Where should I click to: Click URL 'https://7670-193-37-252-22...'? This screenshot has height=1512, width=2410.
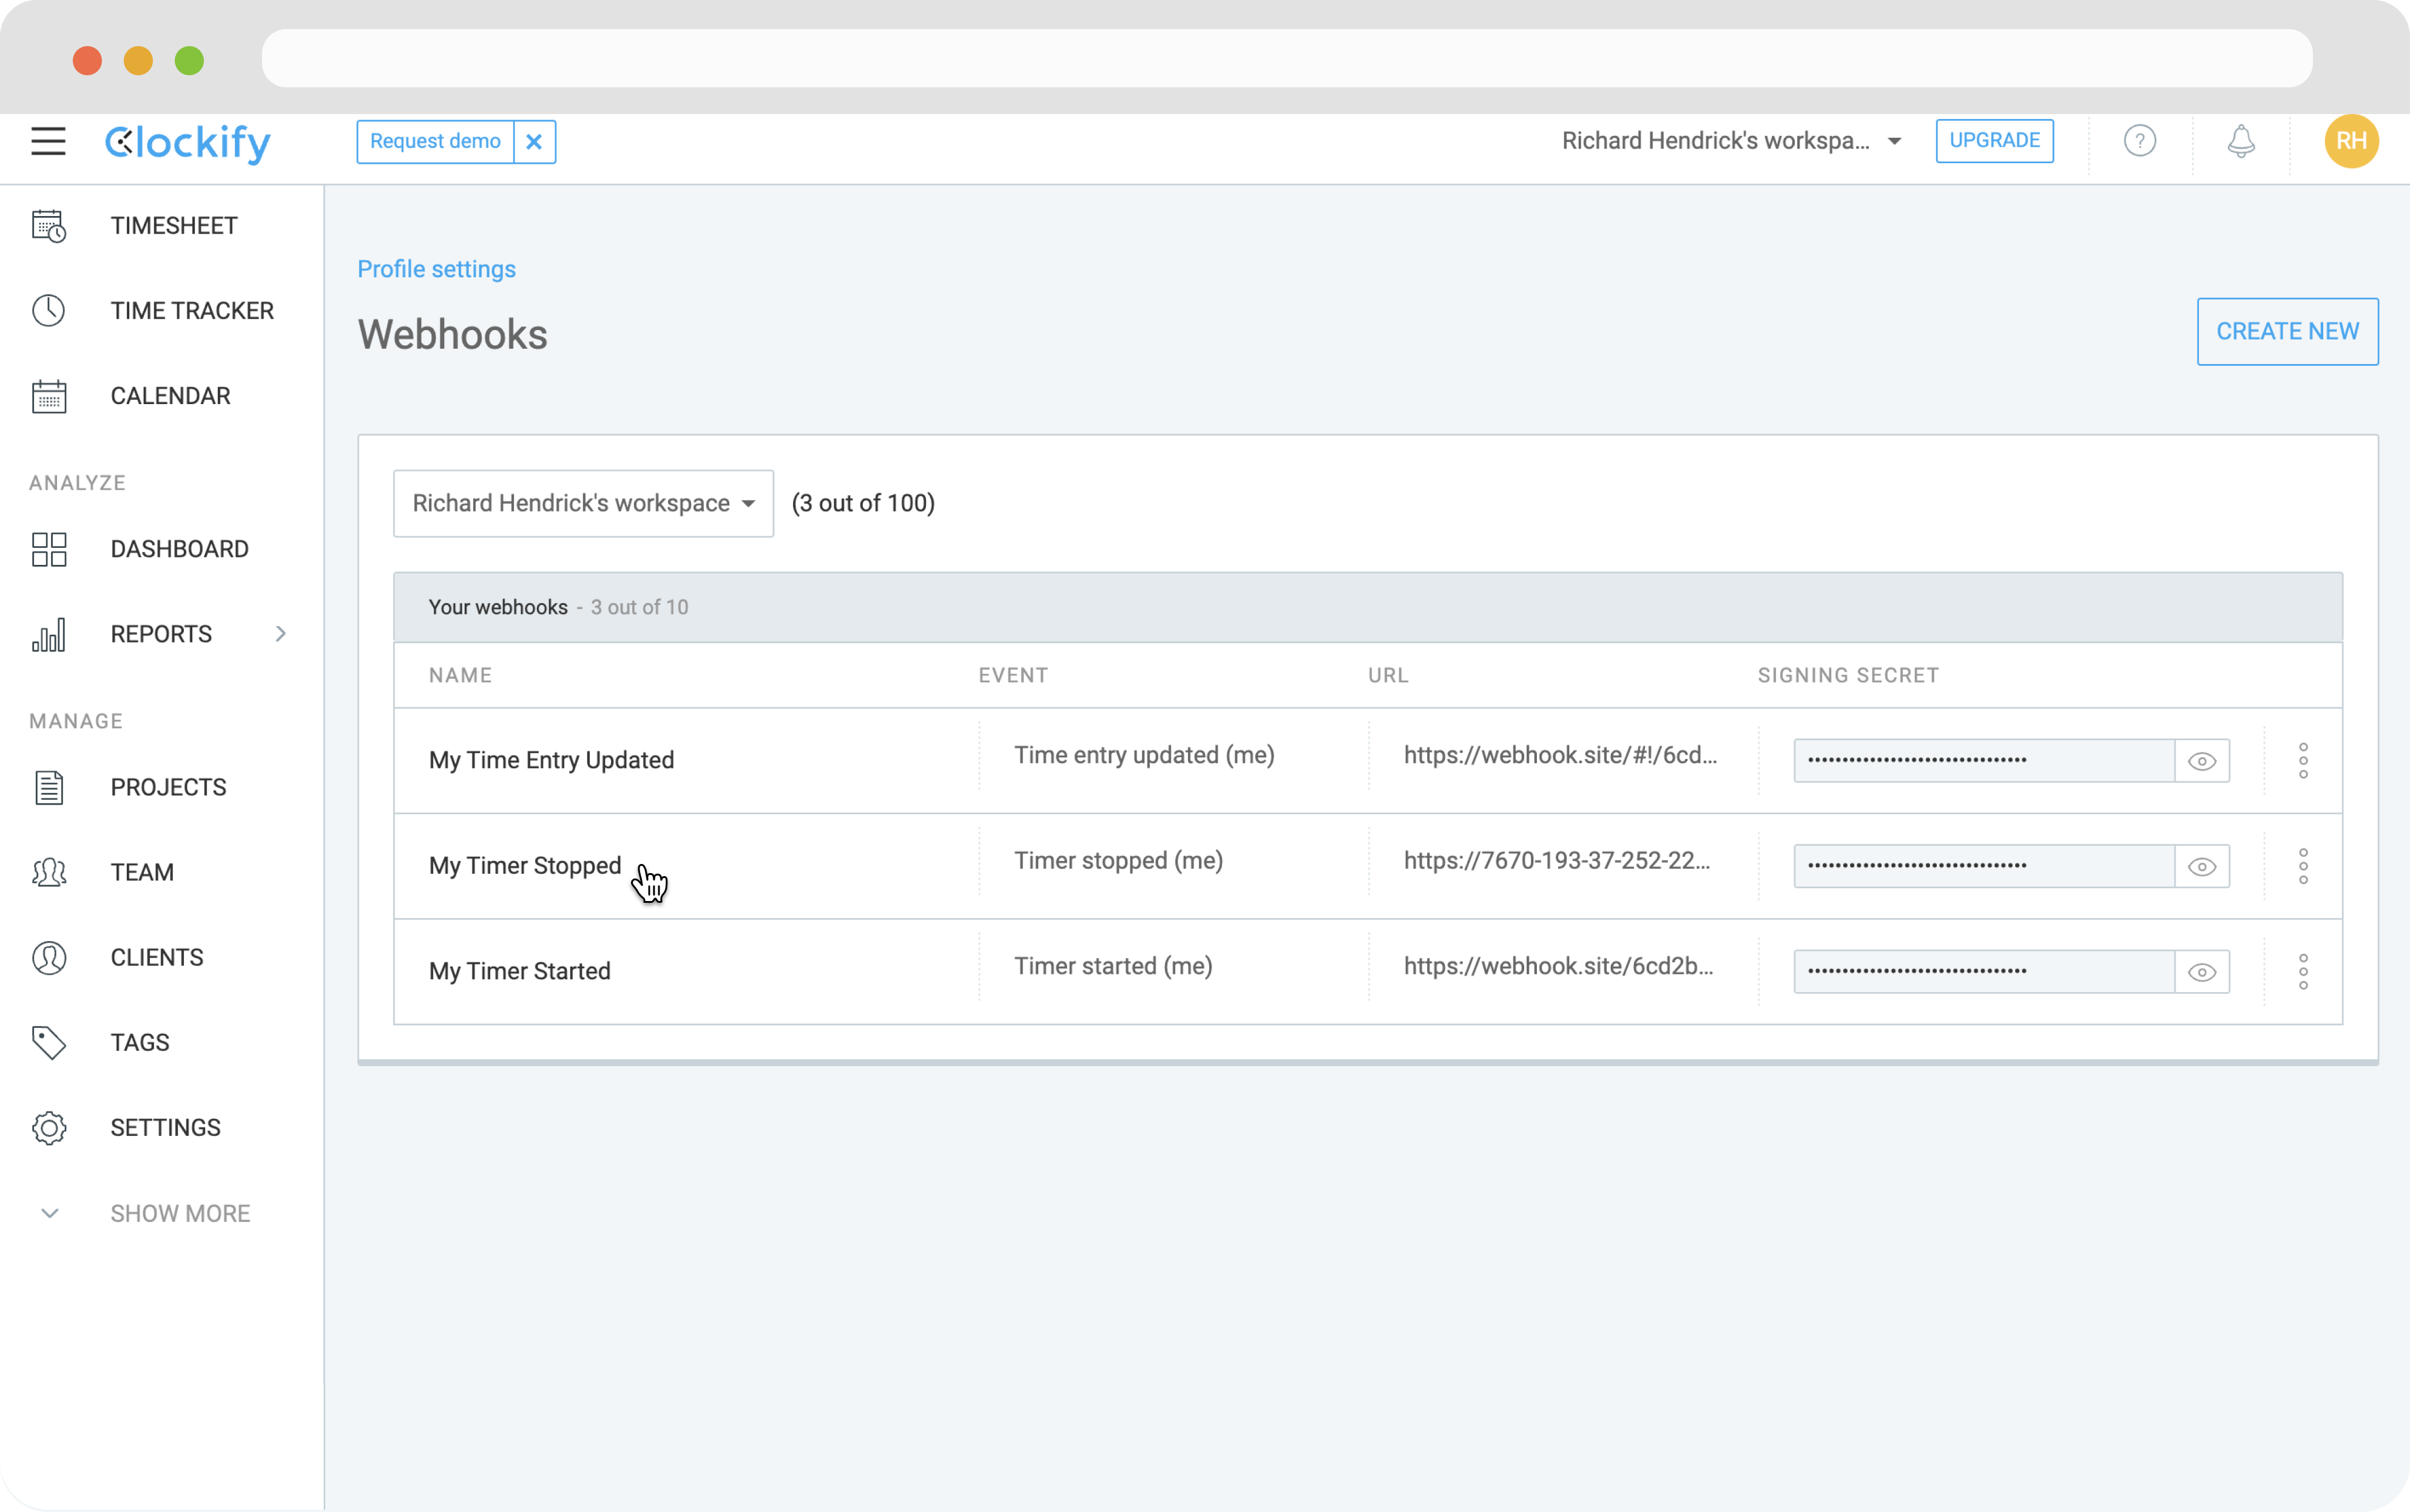[1556, 861]
